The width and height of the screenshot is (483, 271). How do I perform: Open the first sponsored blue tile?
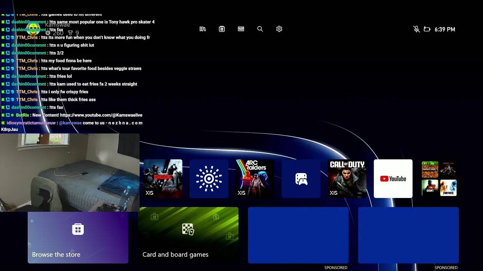point(298,235)
